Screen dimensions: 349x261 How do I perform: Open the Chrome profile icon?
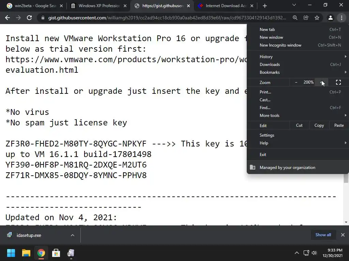tap(331, 18)
